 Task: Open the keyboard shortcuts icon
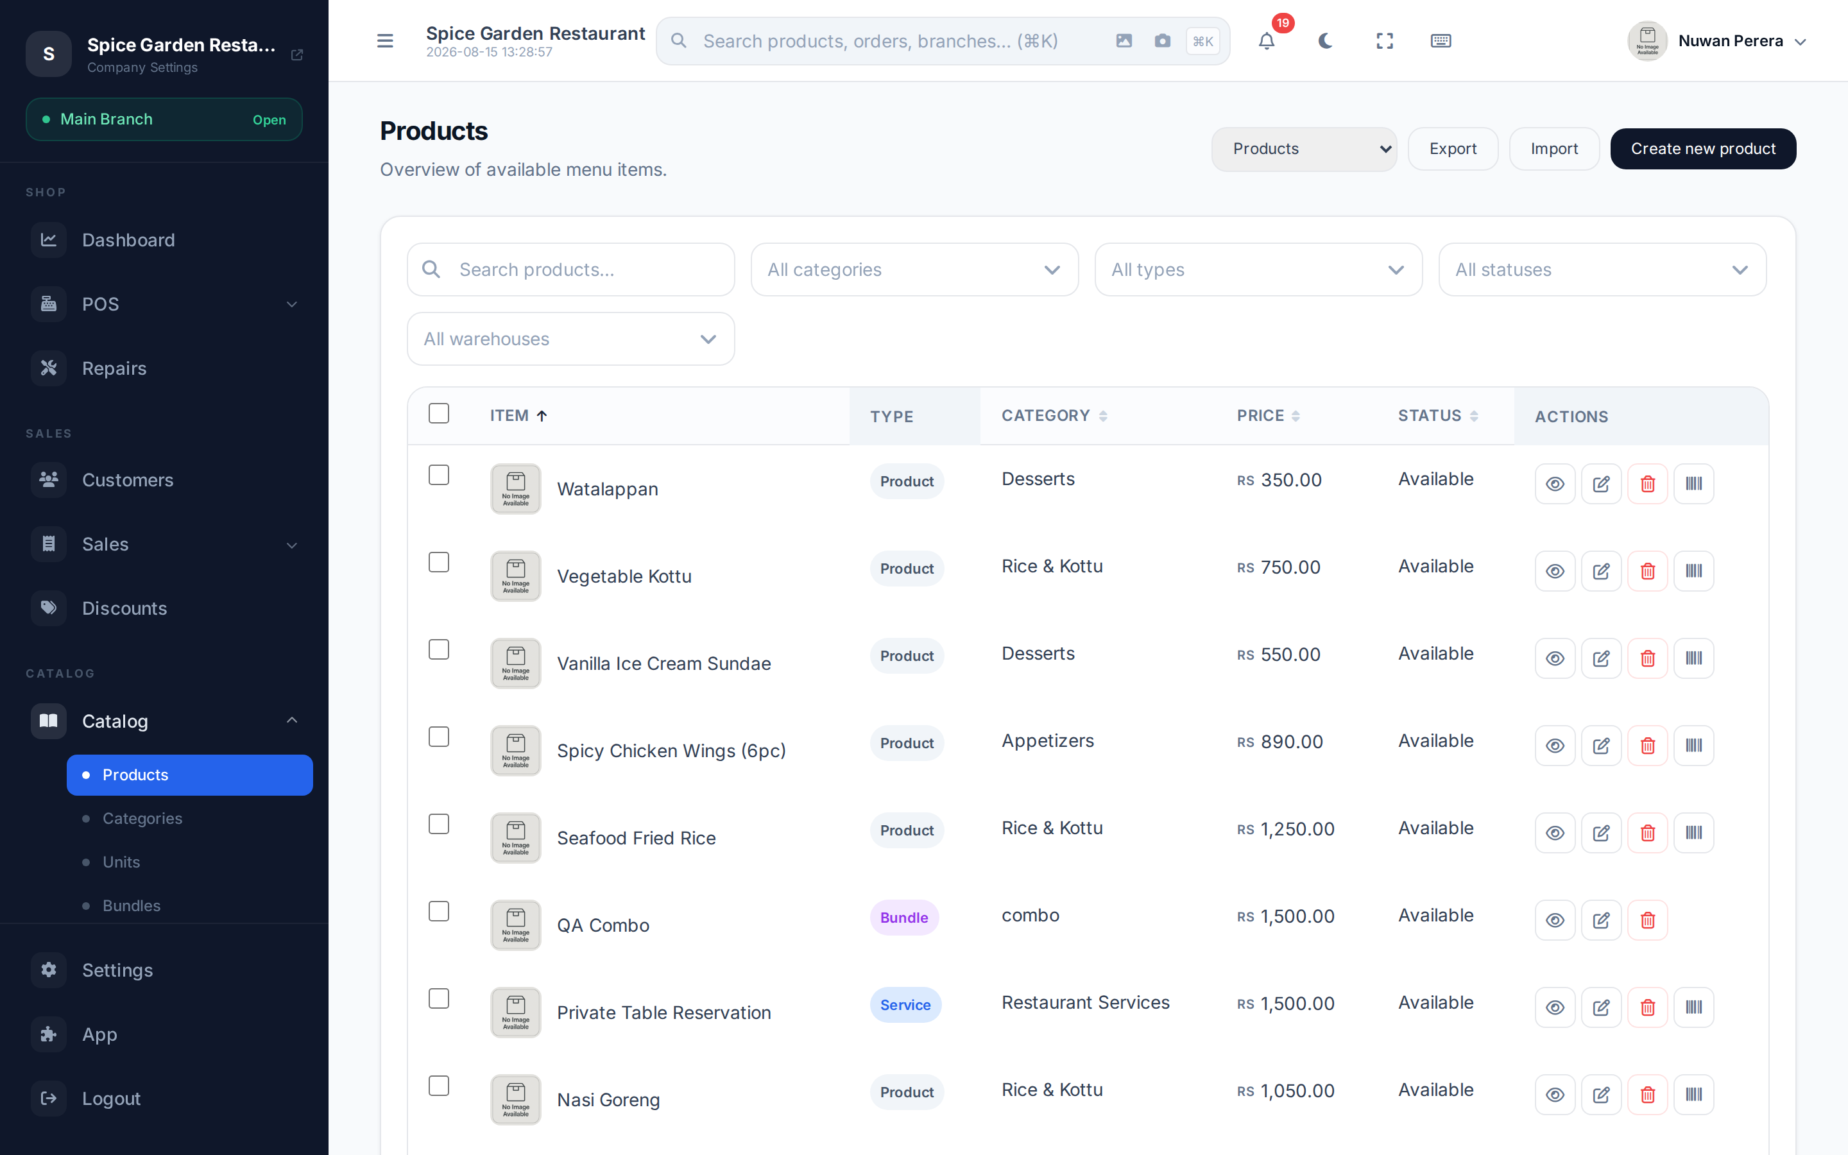point(1440,41)
